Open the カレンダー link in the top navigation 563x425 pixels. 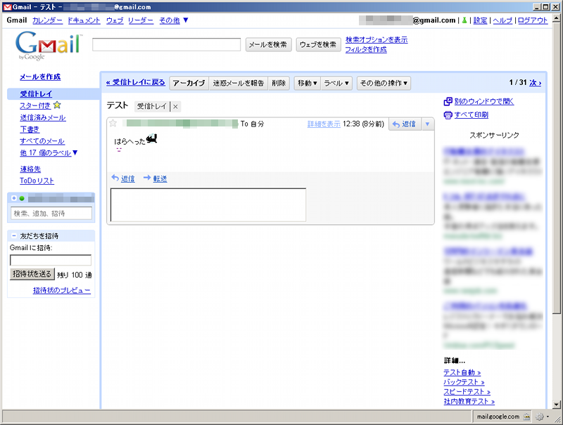(46, 21)
